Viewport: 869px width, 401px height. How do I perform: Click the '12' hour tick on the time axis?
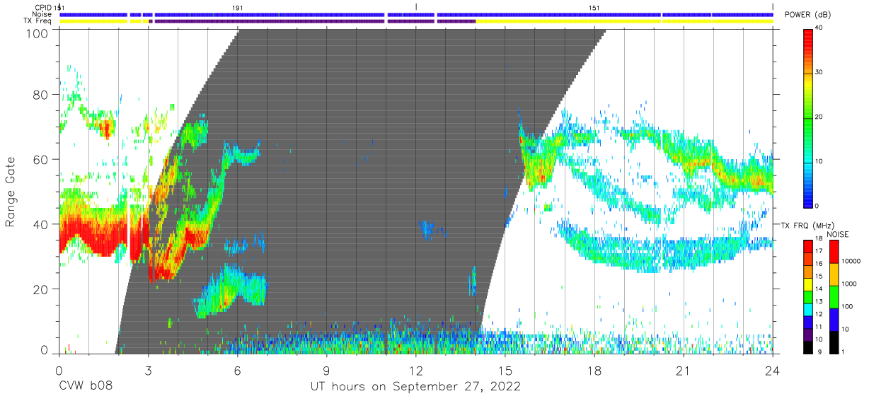[415, 370]
